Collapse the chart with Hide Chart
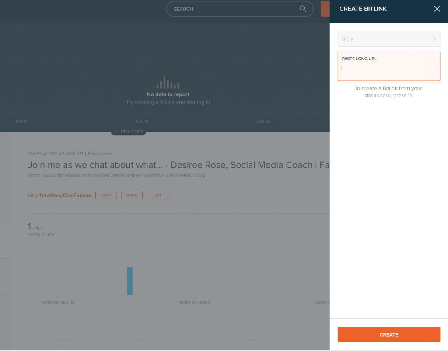The height and width of the screenshot is (351, 448). (128, 131)
